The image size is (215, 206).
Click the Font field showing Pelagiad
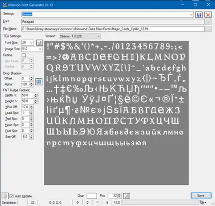113,22
